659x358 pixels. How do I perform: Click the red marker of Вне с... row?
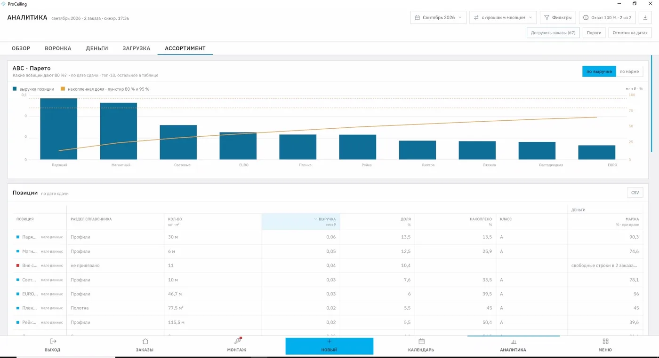[x=18, y=265]
